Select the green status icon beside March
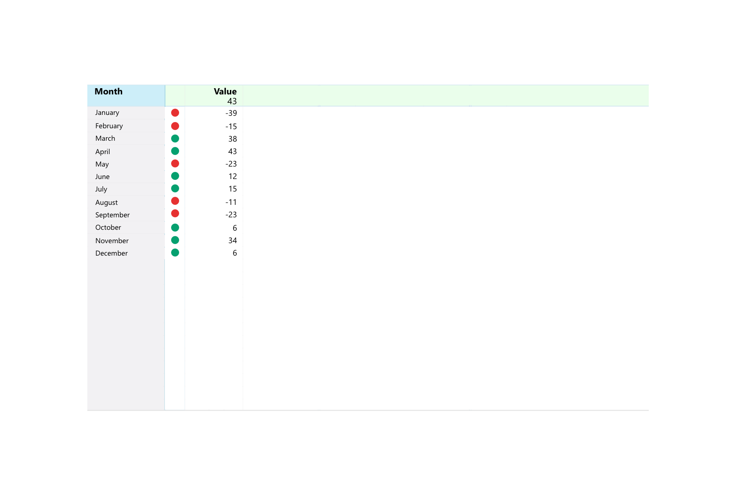The width and height of the screenshot is (737, 497). point(175,138)
